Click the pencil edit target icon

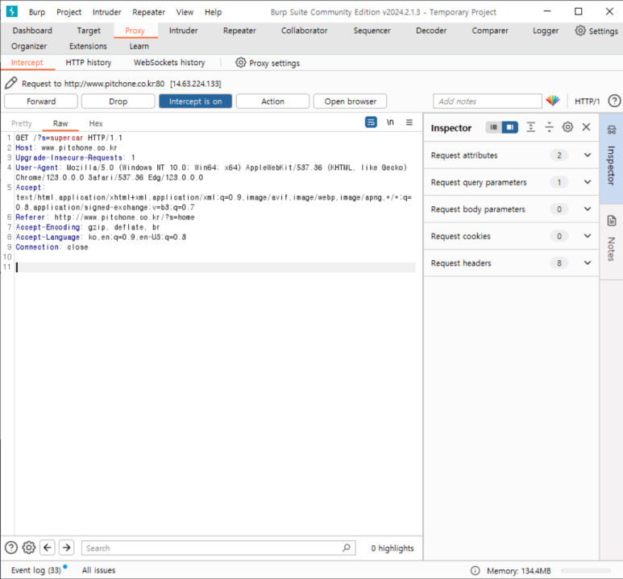[10, 83]
